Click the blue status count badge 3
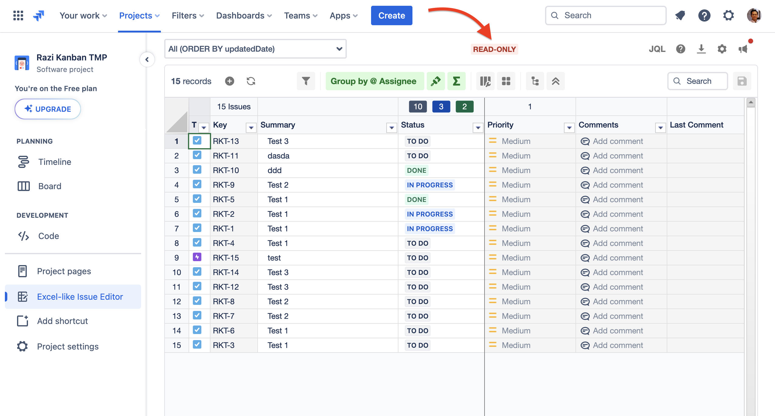The image size is (775, 416). [441, 107]
